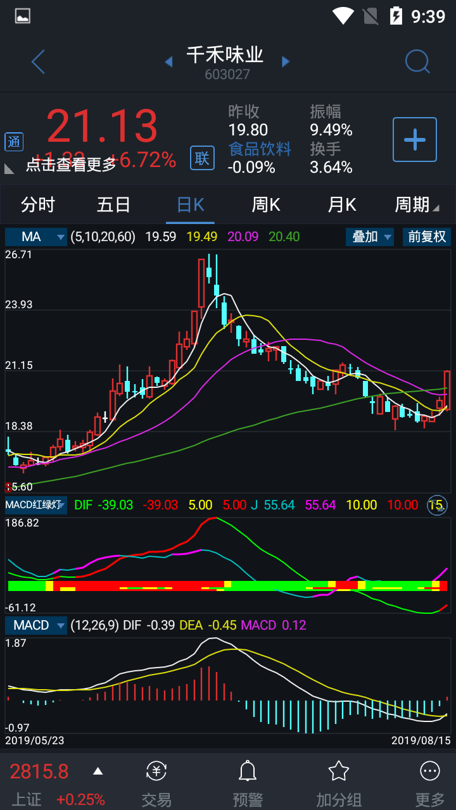Expand the 周期 period menu
456x810 pixels.
click(x=417, y=204)
